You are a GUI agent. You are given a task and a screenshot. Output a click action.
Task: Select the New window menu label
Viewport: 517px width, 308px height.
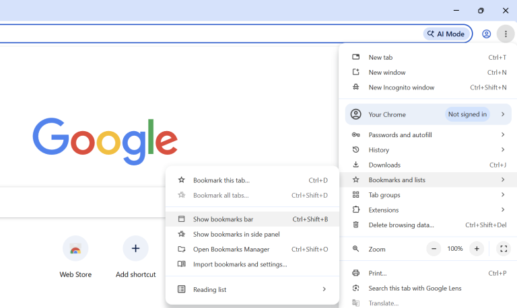click(387, 73)
